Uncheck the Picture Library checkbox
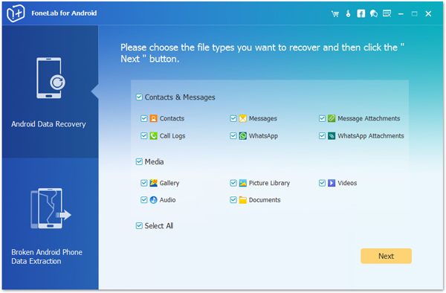This screenshot has height=293, width=446. point(233,183)
